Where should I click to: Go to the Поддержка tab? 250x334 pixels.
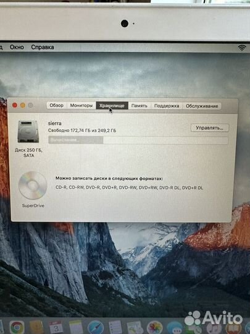167,106
